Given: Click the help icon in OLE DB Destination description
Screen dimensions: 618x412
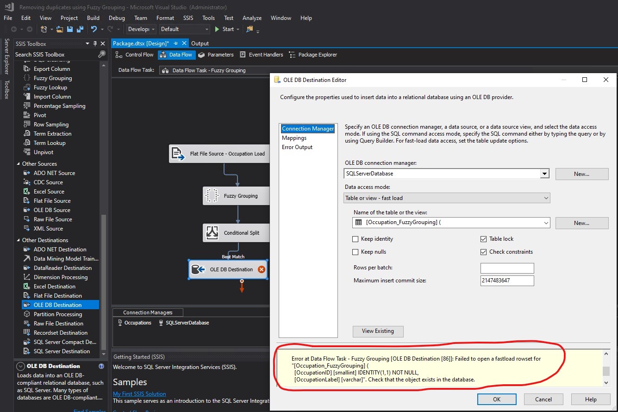Looking at the screenshot, I should [101, 366].
